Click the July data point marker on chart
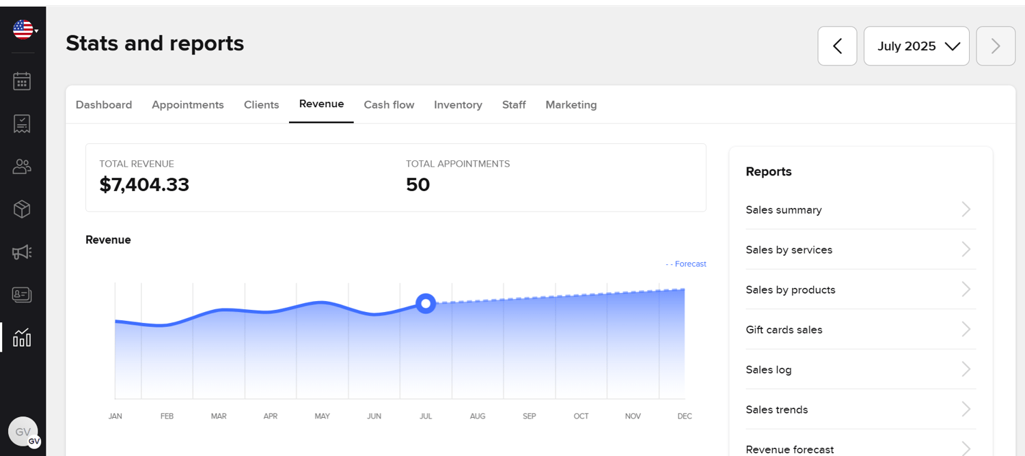 click(x=426, y=303)
